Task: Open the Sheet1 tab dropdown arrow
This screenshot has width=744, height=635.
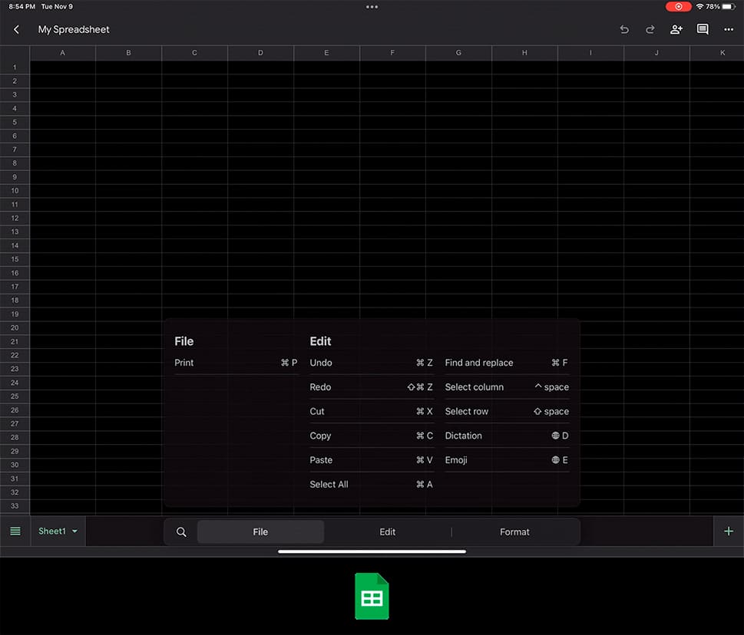Action: (x=74, y=531)
